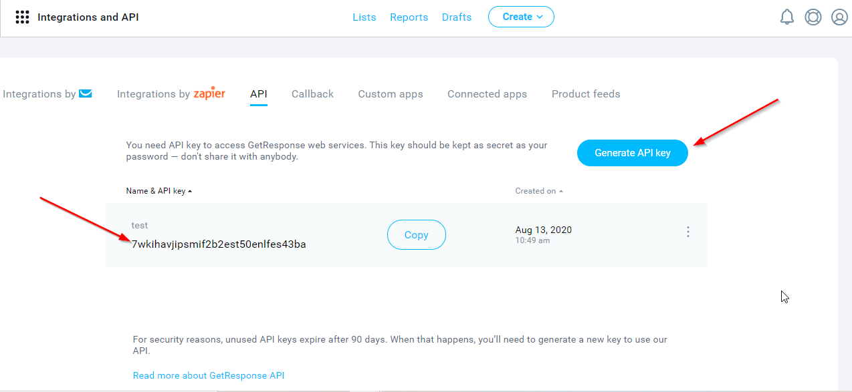This screenshot has height=392, width=852.
Task: Copy the test API key
Action: click(x=417, y=235)
